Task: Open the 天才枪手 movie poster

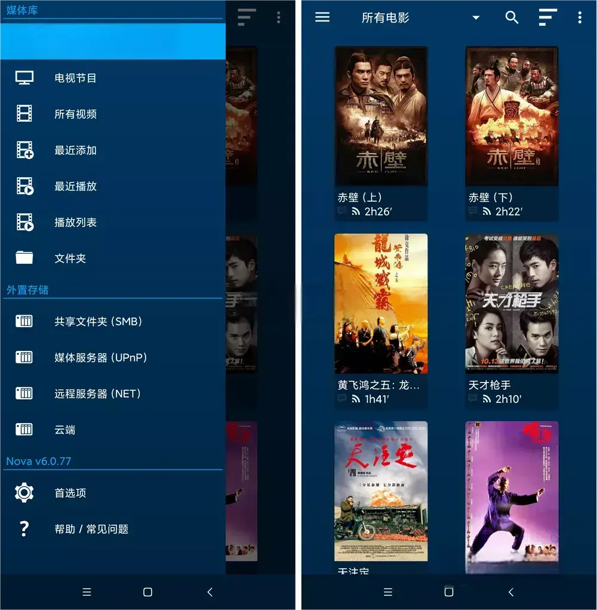Action: [512, 303]
